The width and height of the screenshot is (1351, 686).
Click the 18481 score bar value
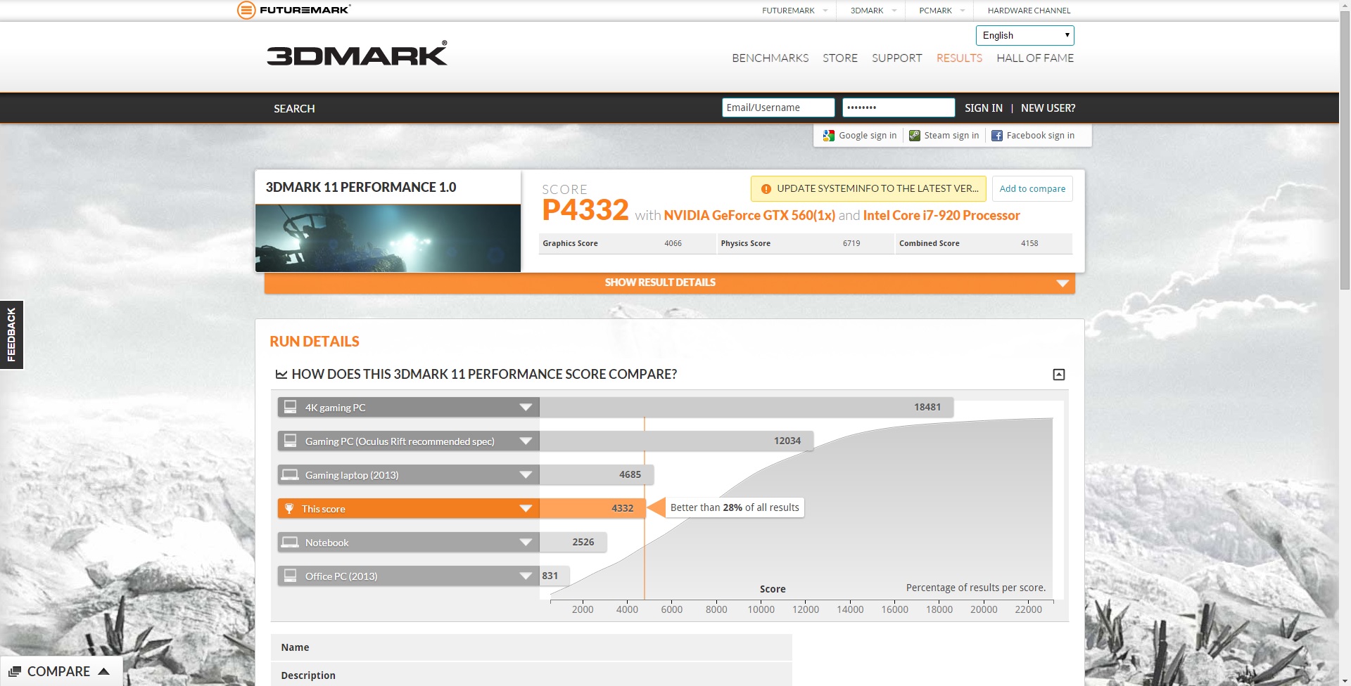927,407
